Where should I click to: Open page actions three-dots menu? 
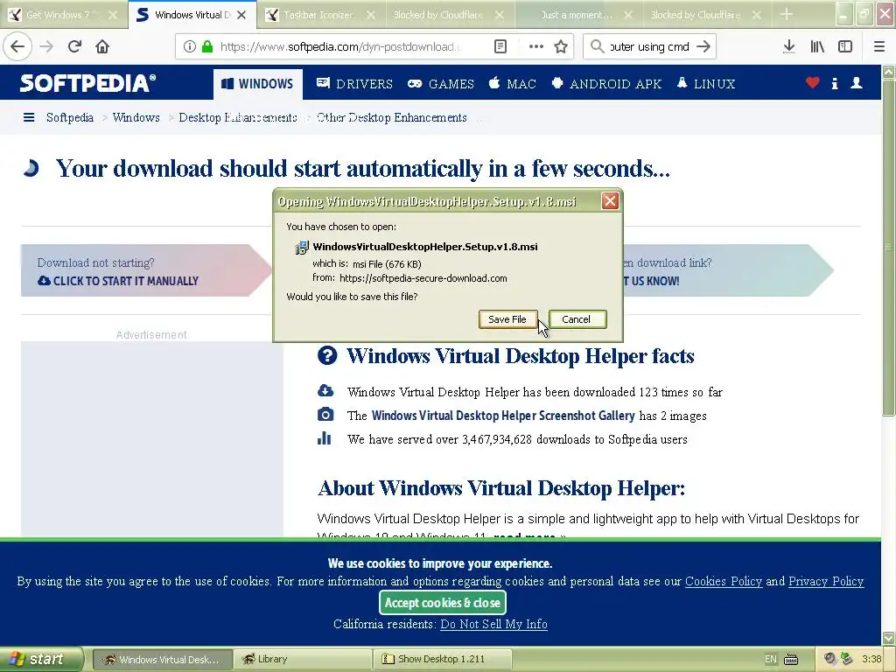[536, 47]
